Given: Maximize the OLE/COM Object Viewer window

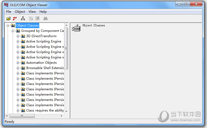Looking at the screenshot, I should [x=186, y=4].
